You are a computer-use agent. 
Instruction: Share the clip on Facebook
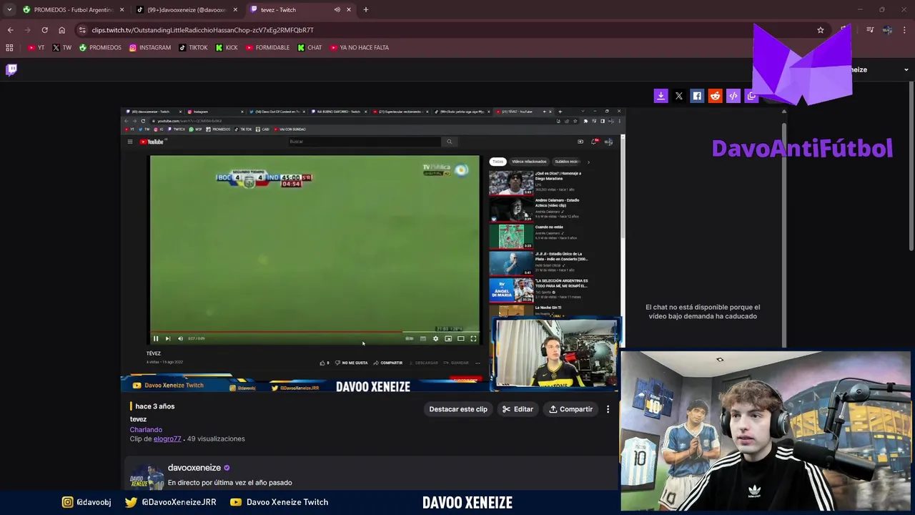tap(697, 96)
